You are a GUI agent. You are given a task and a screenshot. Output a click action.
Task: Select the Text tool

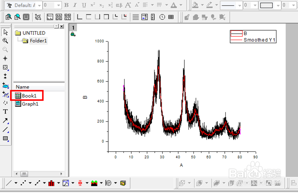click(x=5, y=112)
